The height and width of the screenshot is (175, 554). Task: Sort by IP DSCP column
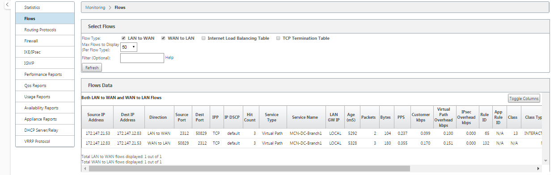click(x=233, y=117)
